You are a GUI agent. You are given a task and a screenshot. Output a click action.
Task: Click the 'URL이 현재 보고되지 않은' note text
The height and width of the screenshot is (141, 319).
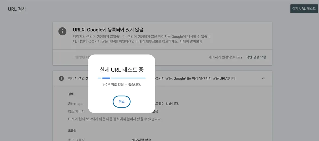click(115, 119)
